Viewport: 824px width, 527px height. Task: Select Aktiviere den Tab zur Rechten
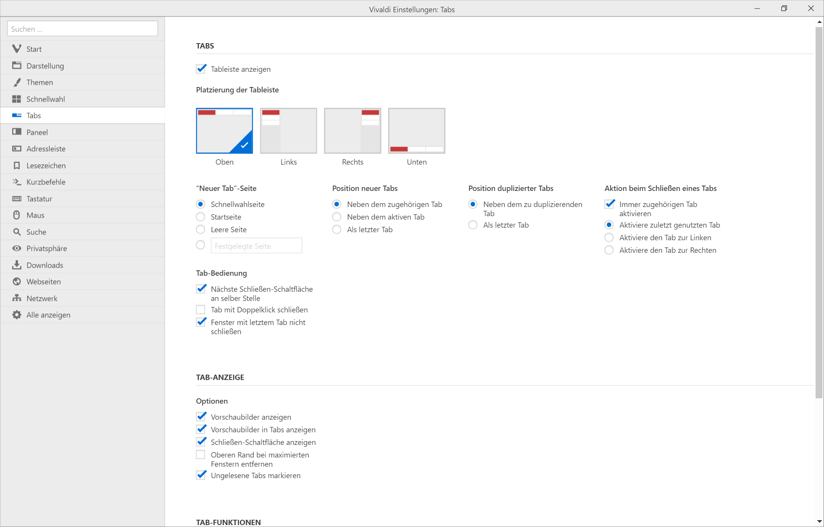point(609,250)
